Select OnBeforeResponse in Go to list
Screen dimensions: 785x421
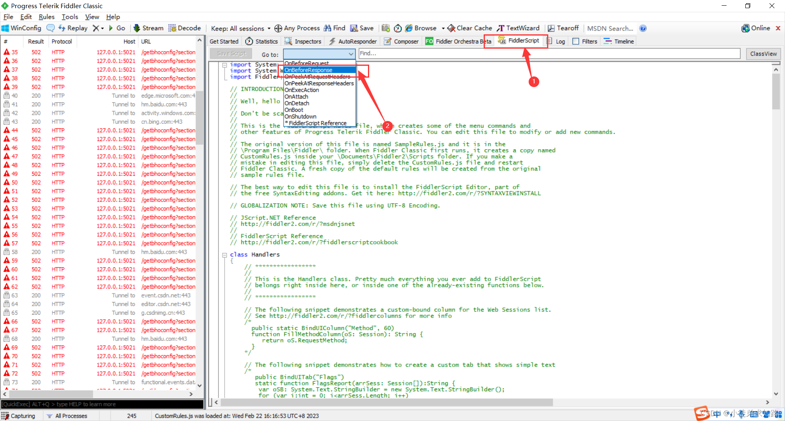click(319, 70)
